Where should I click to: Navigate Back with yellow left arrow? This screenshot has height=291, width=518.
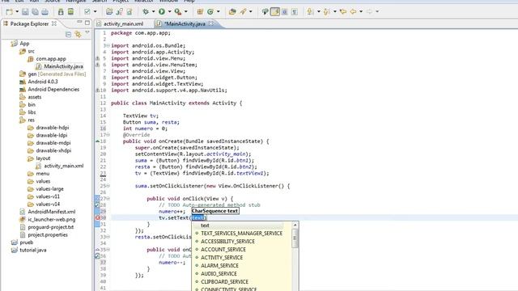353,12
